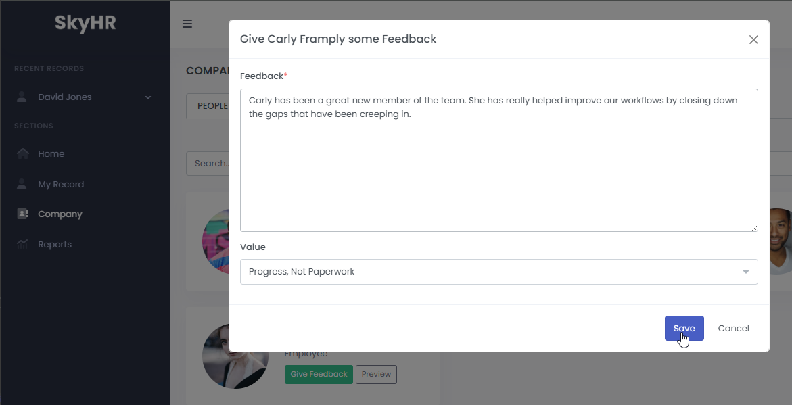Click the Preview button
Image resolution: width=792 pixels, height=405 pixels.
377,374
